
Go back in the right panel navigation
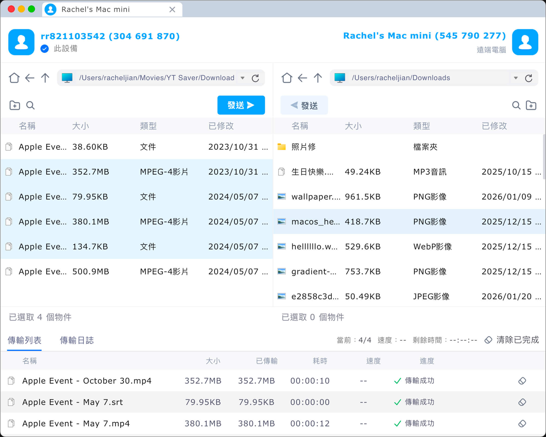pyautogui.click(x=302, y=78)
